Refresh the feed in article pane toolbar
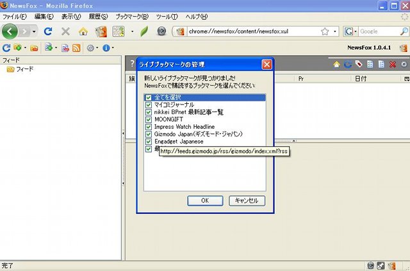Image resolution: width=410 pixels, height=271 pixels. click(348, 64)
